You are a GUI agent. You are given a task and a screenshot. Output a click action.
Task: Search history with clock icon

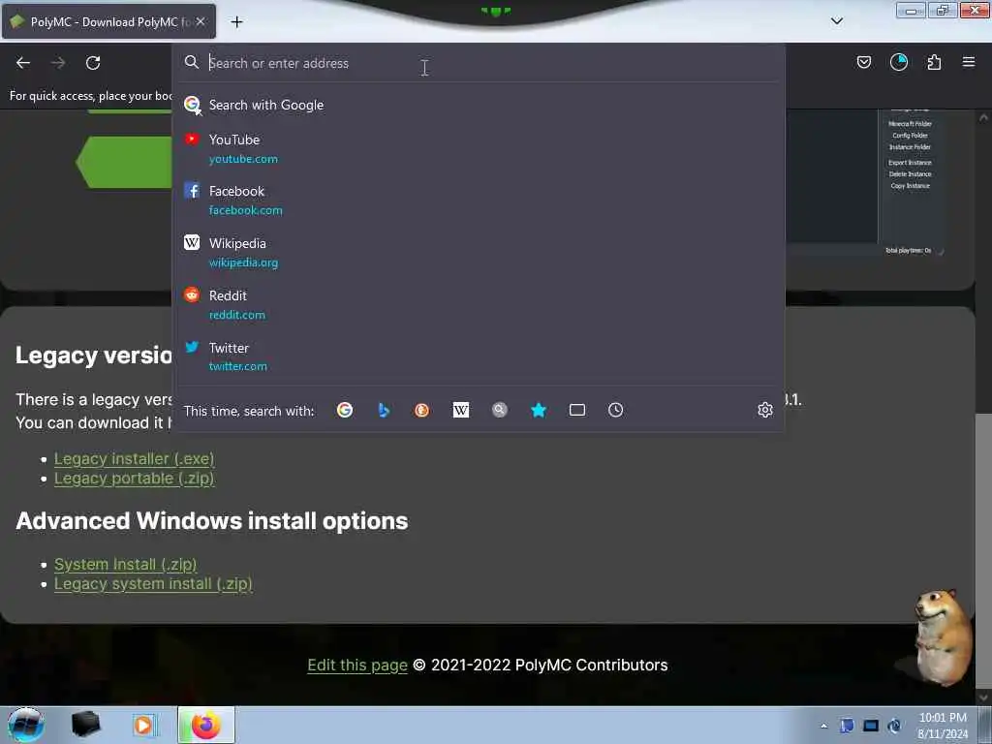point(615,411)
